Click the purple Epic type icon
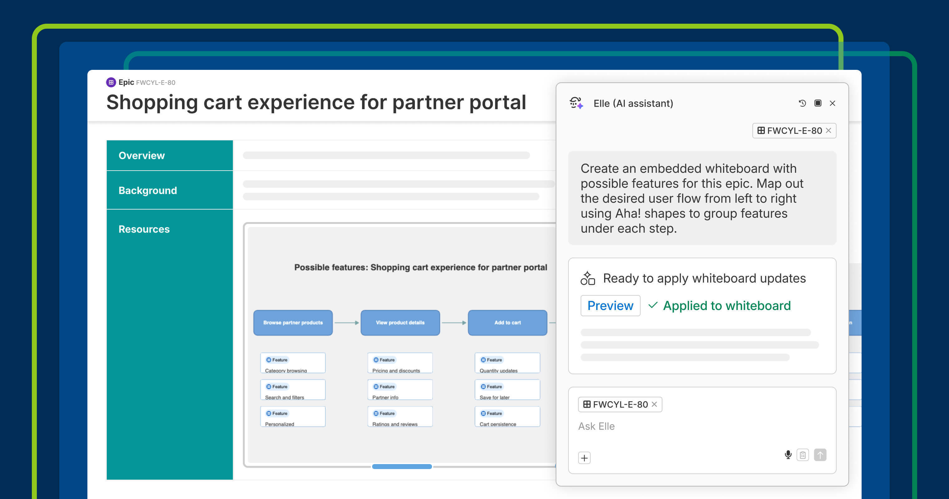949x499 pixels. (x=111, y=82)
